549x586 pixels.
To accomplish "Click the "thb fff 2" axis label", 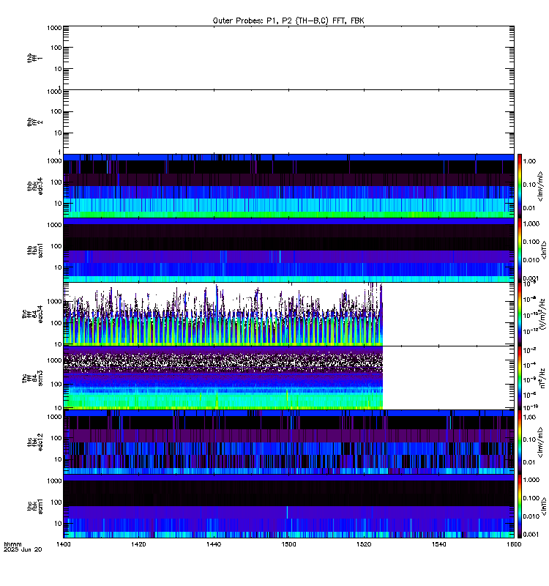I will [x=34, y=122].
